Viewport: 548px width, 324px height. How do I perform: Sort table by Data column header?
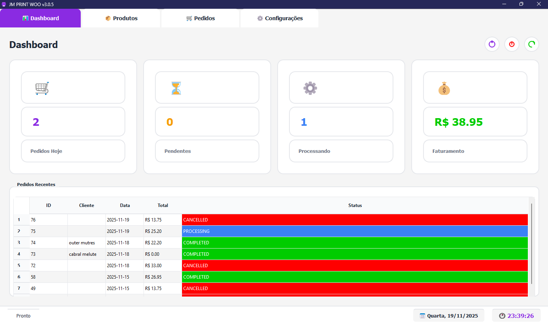point(125,205)
